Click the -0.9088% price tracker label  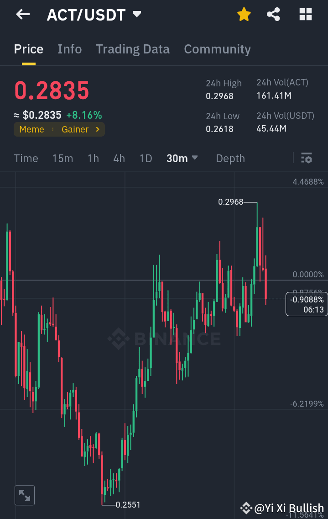coord(307,304)
